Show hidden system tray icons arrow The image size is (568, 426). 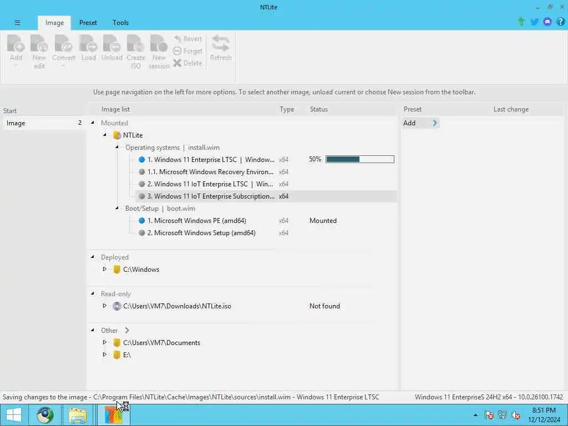pos(475,415)
